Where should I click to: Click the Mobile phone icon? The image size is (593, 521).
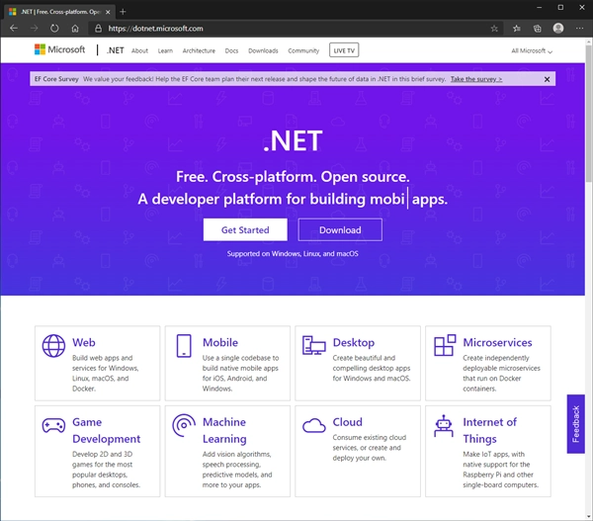184,345
